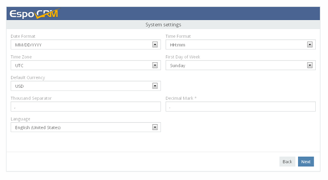Viewport: 328px width, 180px height.
Task: Select the MM/DD/YYYY date format field
Action: pyautogui.click(x=86, y=45)
